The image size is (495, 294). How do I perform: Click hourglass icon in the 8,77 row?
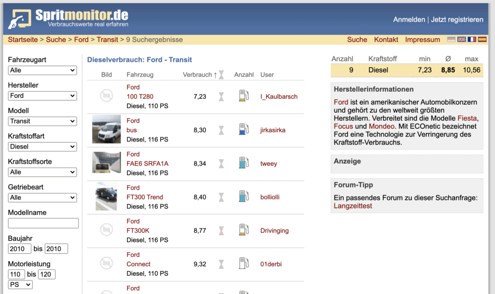pyautogui.click(x=221, y=231)
